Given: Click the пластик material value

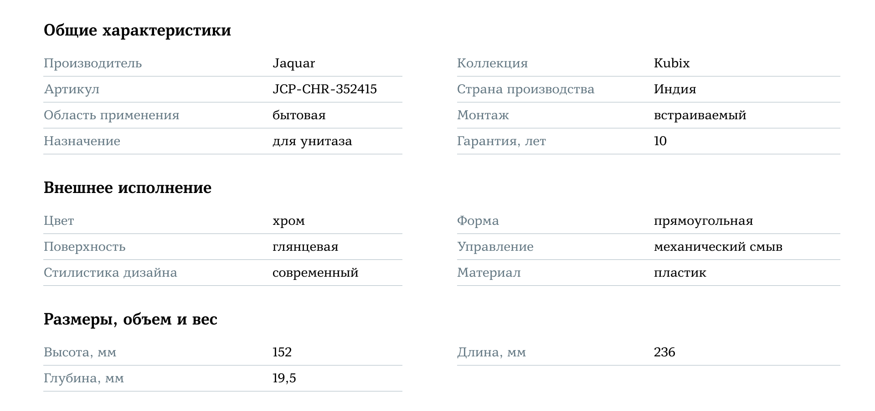Looking at the screenshot, I should [680, 273].
